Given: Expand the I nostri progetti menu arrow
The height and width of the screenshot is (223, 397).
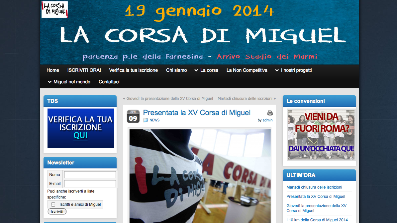Looking at the screenshot, I should pos(277,70).
